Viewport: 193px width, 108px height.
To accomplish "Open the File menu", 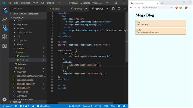I will click(9, 3).
